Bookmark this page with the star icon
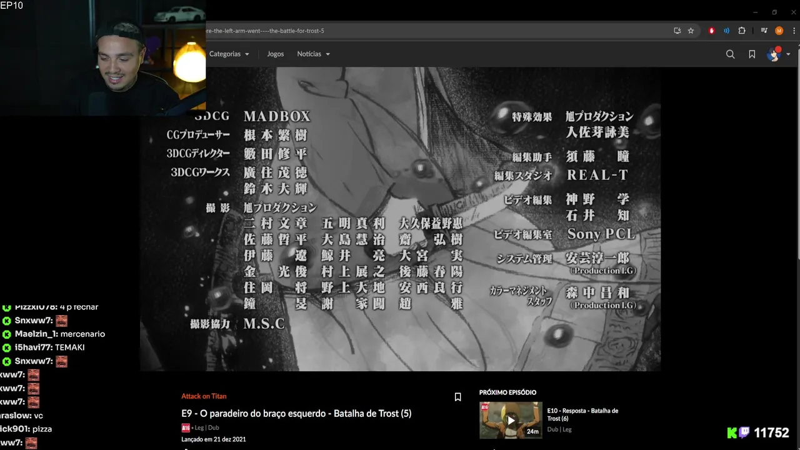 [691, 31]
